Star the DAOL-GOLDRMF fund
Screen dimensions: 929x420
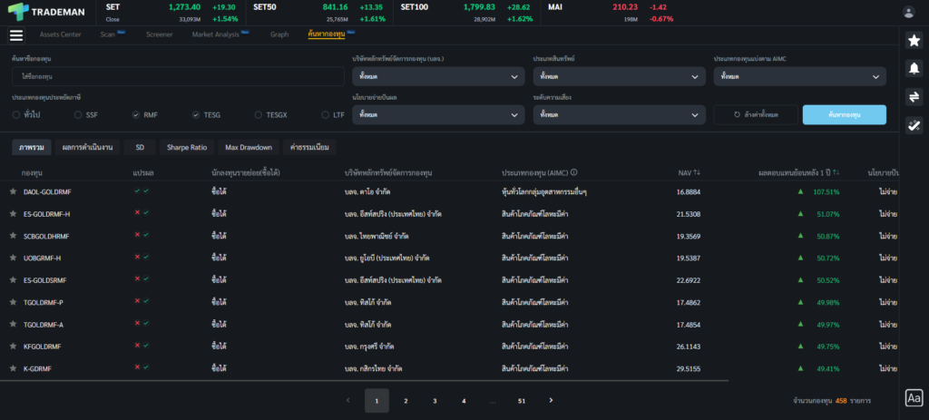click(x=13, y=191)
